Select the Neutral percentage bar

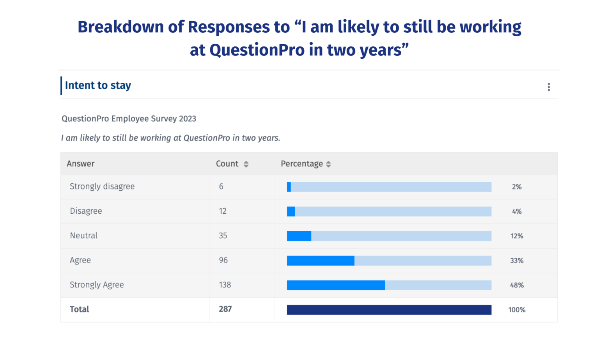[389, 236]
